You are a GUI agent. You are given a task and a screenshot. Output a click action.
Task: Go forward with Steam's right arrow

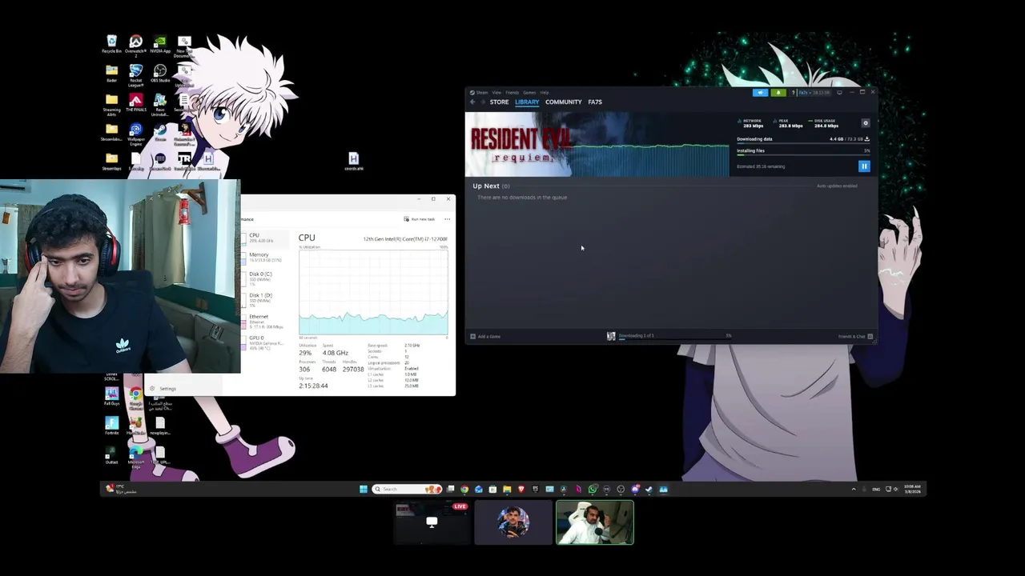(482, 102)
